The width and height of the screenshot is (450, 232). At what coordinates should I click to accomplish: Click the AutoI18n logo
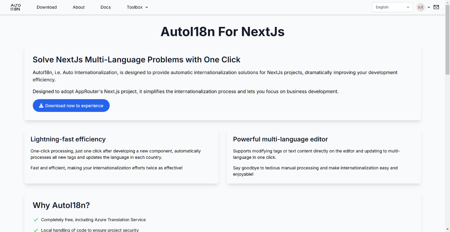click(15, 7)
